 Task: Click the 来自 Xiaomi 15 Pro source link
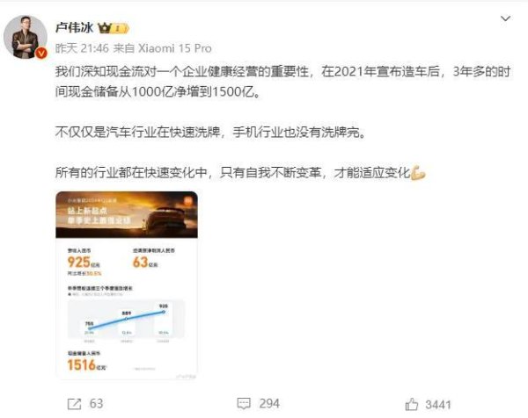(162, 48)
